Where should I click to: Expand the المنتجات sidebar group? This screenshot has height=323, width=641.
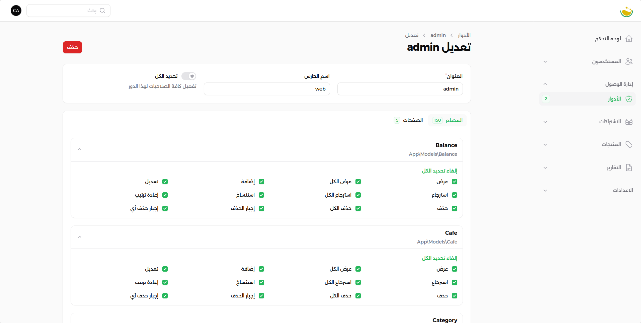pos(545,145)
